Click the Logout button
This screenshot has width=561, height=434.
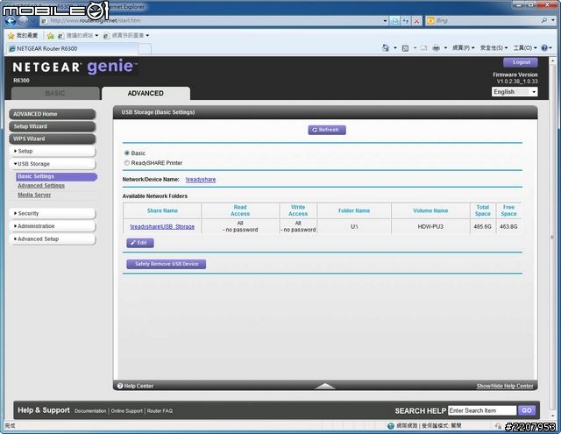(521, 62)
